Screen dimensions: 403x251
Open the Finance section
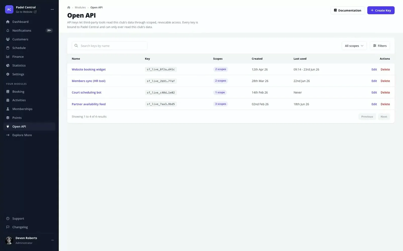(29, 57)
